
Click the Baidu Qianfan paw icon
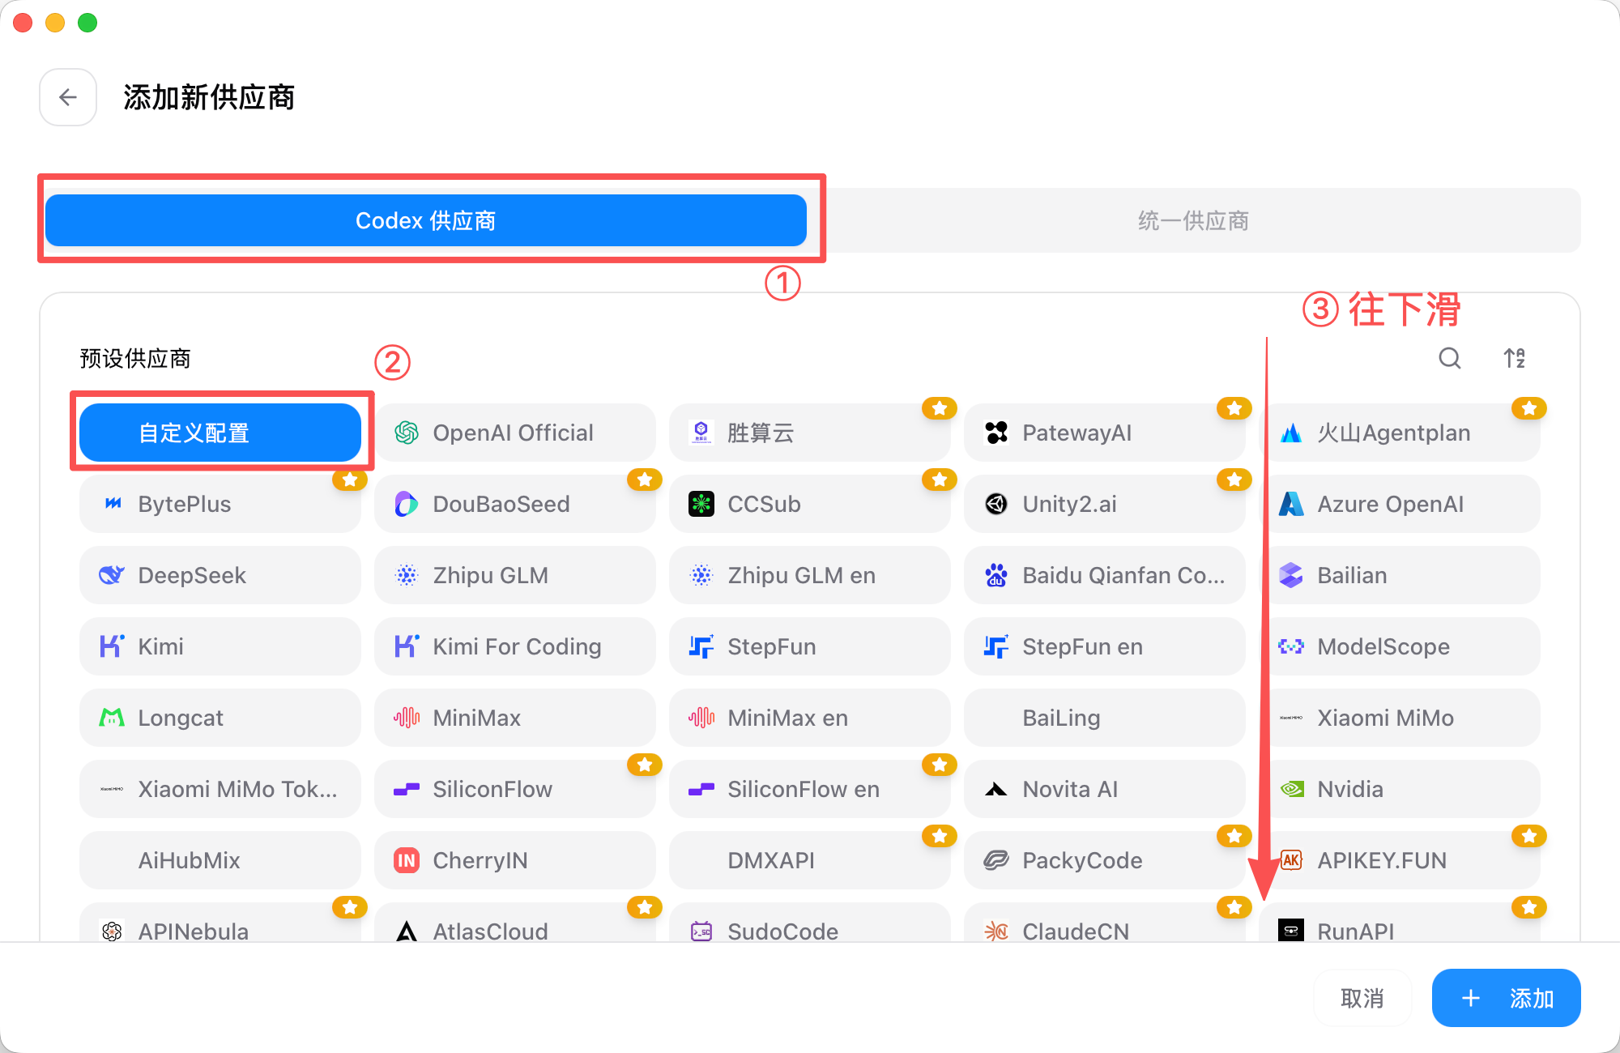[996, 575]
